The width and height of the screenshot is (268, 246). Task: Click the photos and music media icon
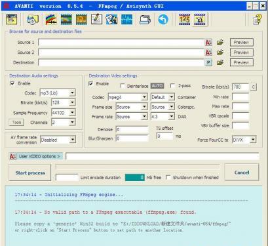coord(111,20)
